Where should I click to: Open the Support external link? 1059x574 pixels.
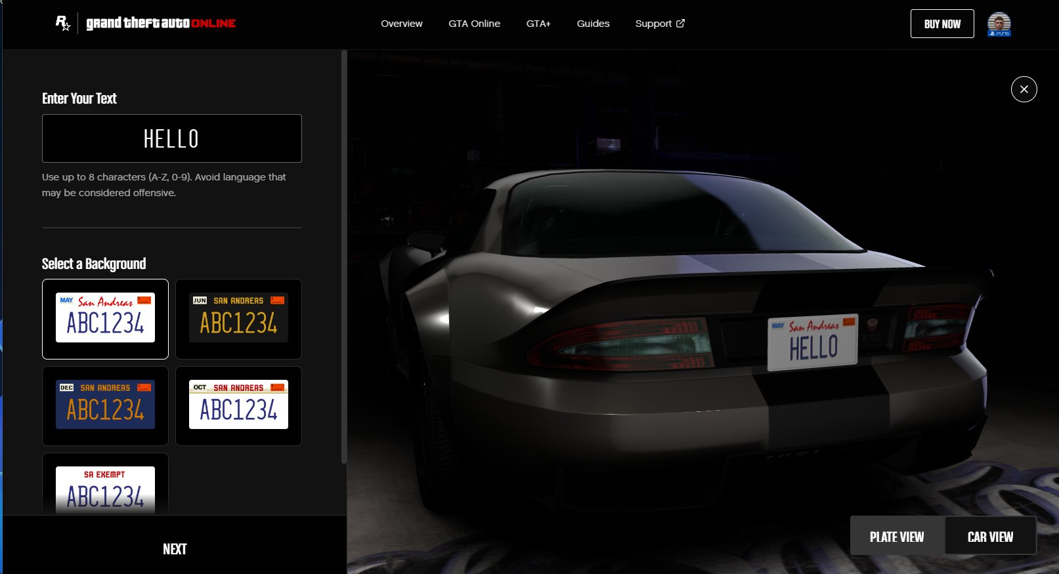pyautogui.click(x=660, y=24)
